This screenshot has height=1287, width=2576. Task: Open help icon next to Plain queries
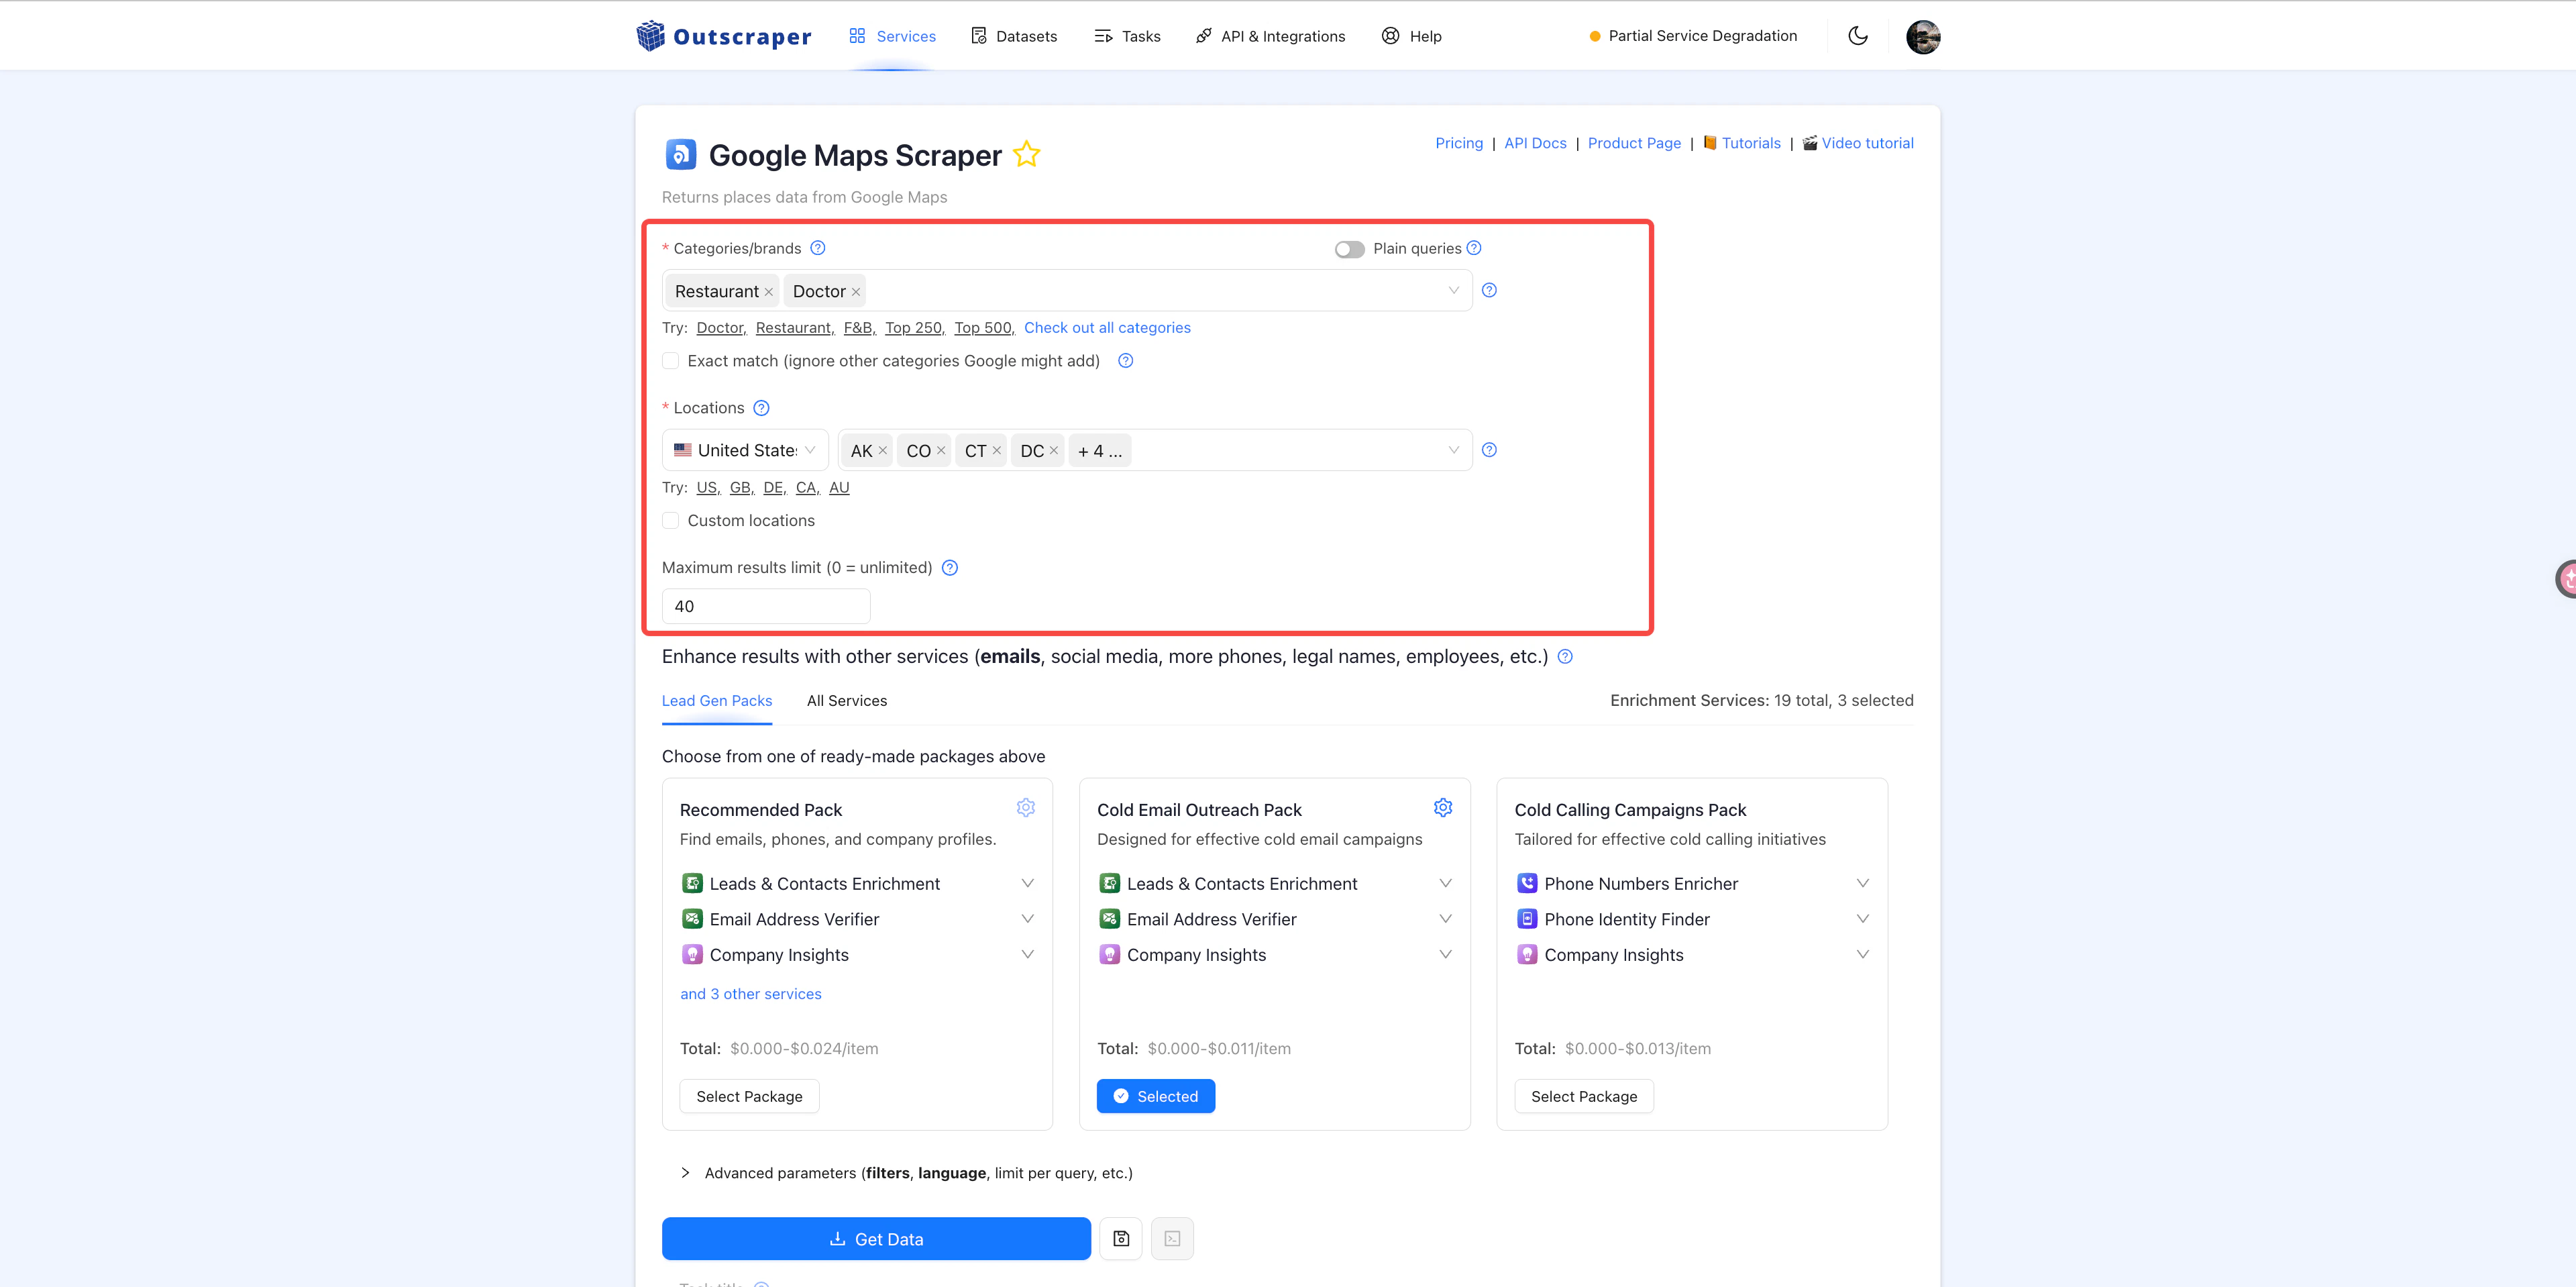(1473, 248)
